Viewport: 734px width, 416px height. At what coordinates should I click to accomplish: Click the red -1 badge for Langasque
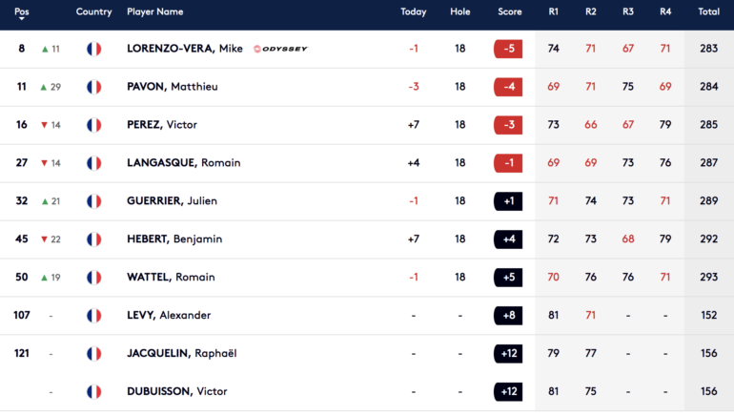click(x=508, y=163)
